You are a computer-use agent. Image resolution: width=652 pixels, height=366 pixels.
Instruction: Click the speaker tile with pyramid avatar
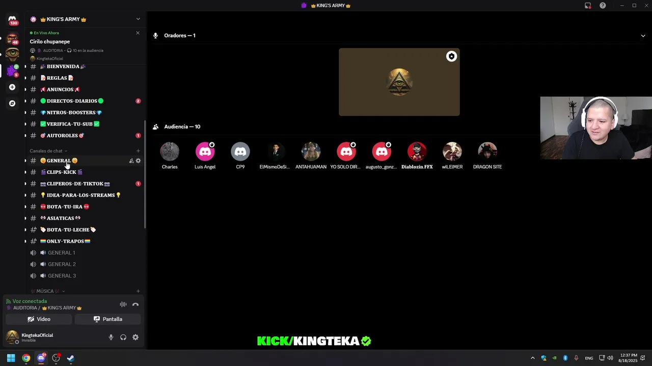[399, 82]
